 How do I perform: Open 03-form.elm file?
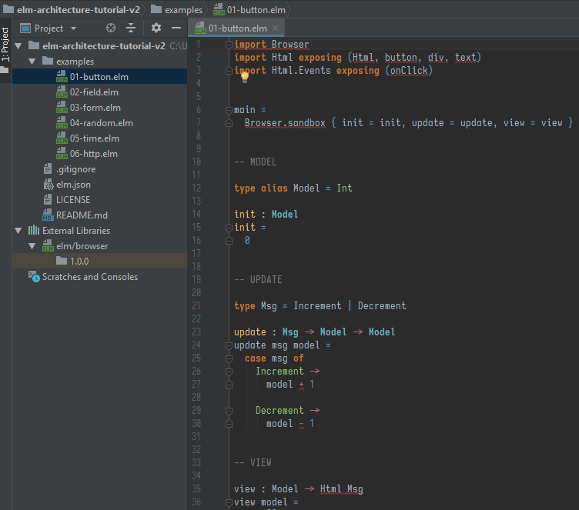[95, 108]
